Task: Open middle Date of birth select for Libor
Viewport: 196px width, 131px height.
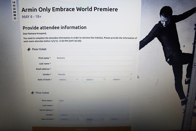Action: tap(94, 119)
